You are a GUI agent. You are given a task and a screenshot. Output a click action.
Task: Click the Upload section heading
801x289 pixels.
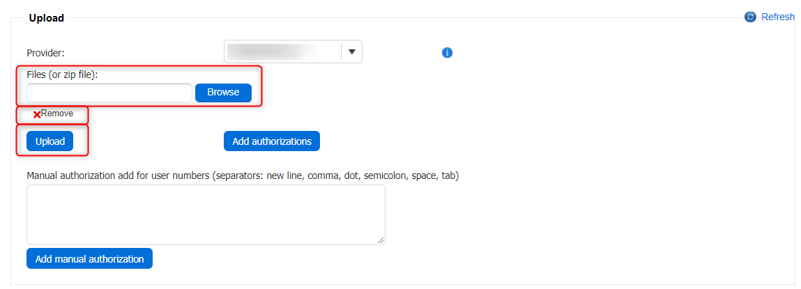[x=46, y=18]
